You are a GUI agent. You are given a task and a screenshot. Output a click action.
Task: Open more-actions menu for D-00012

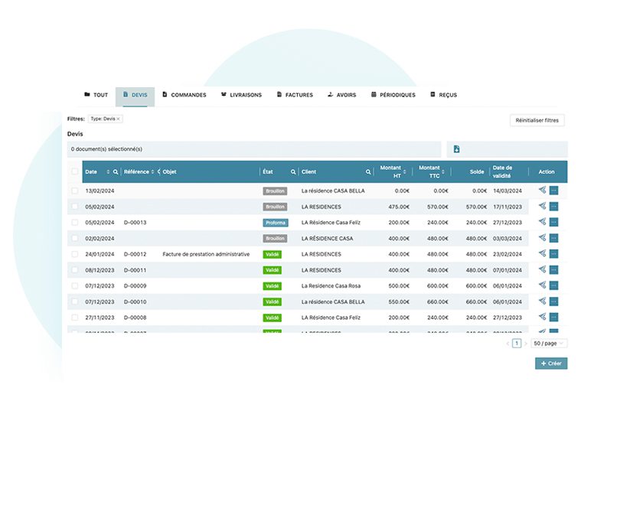[553, 254]
